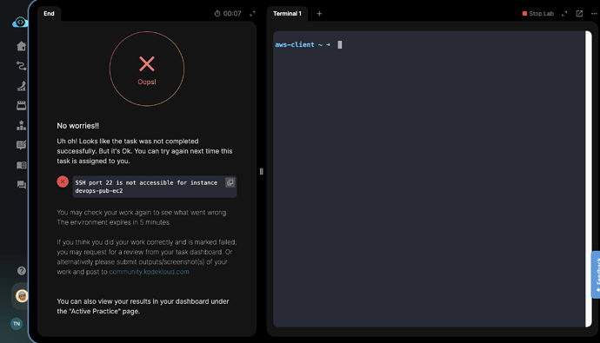
Task: Open the KodeKloud logo at sidebar top
Action: 20,23
